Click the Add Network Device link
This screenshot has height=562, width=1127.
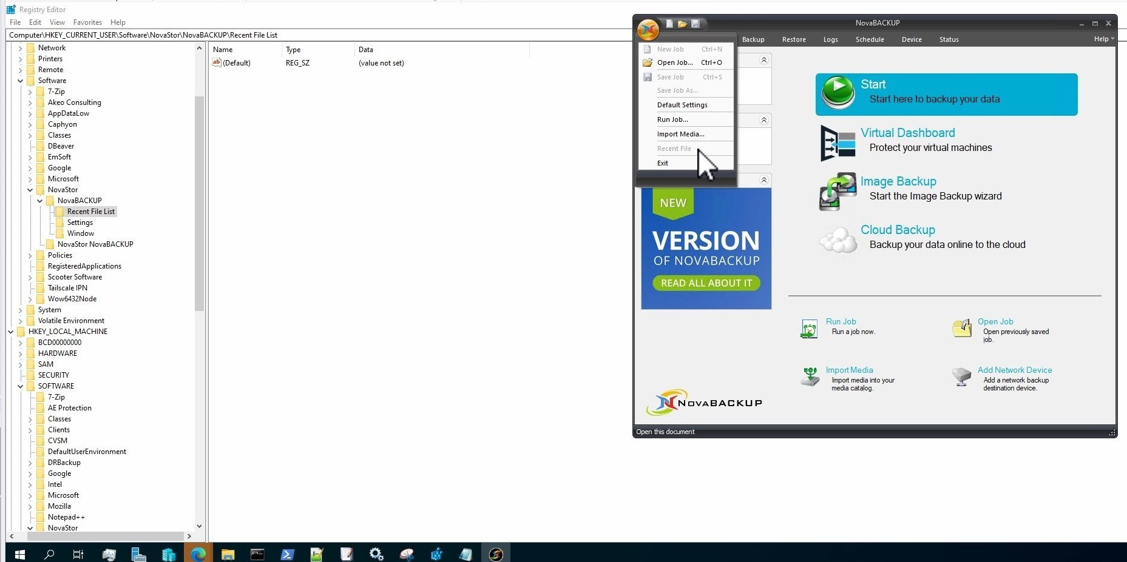[x=1015, y=370]
